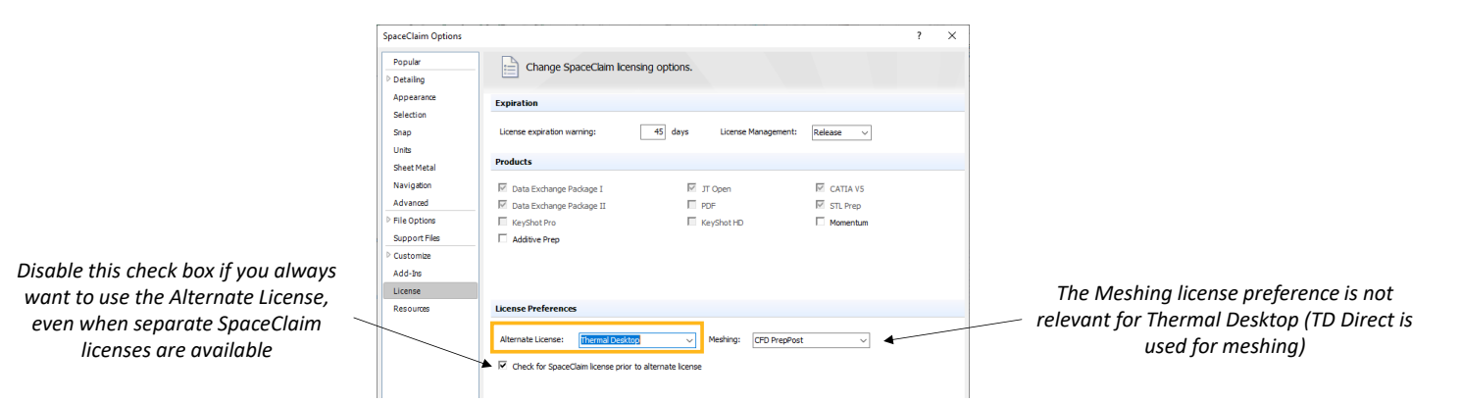Viewport: 1462px width, 402px height.
Task: Select Advanced in the sidebar
Action: tap(410, 203)
